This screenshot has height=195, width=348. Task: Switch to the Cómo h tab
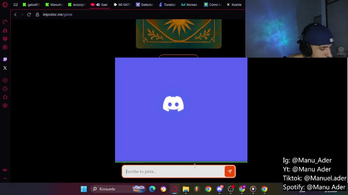213,5
